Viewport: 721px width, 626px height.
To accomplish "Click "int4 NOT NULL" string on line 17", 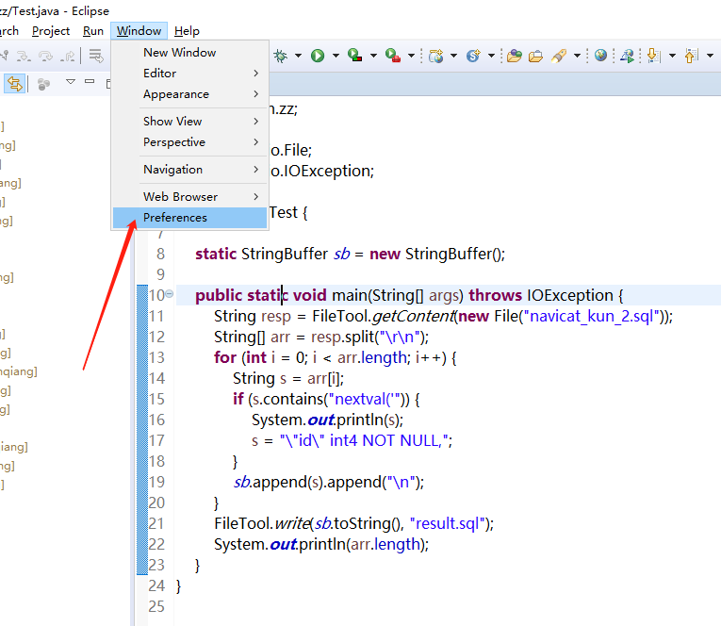I will coord(385,440).
